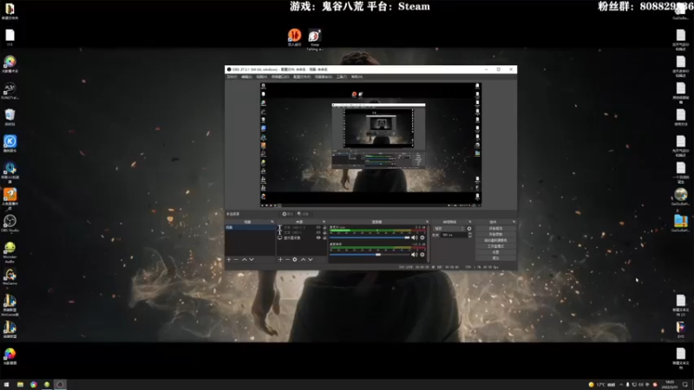This screenshot has width=694, height=390.
Task: Click Start Virtual Camera button
Action: (x=495, y=241)
